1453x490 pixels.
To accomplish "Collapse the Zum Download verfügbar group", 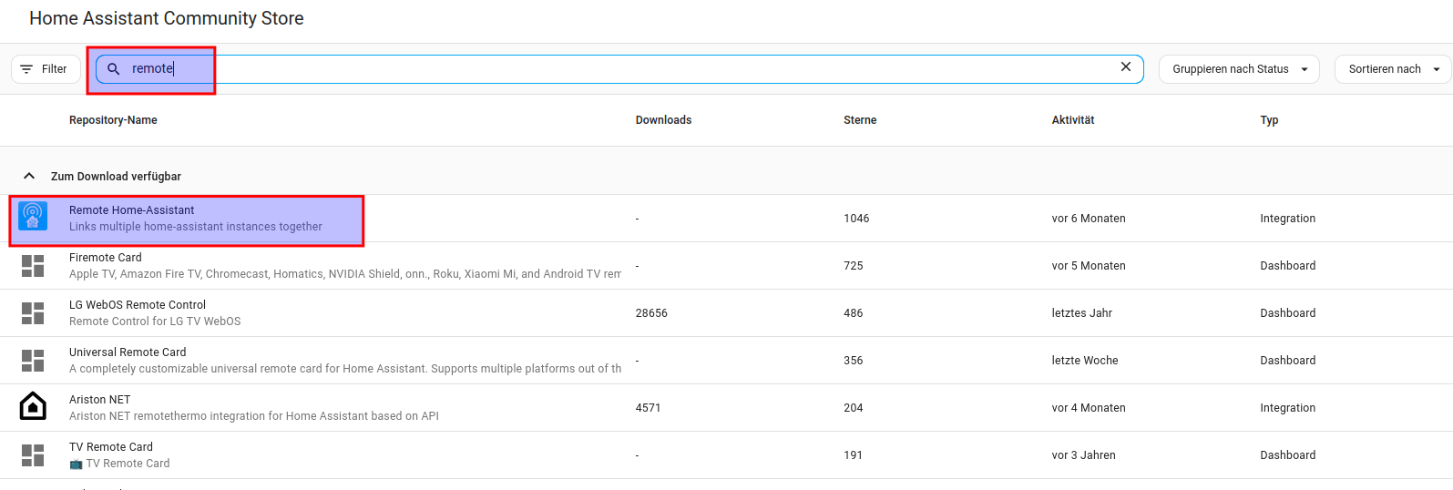I will click(x=29, y=176).
